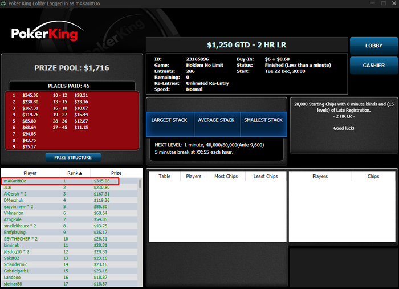Select player row Bmfplaying
This screenshot has width=399, height=289.
click(x=69, y=232)
